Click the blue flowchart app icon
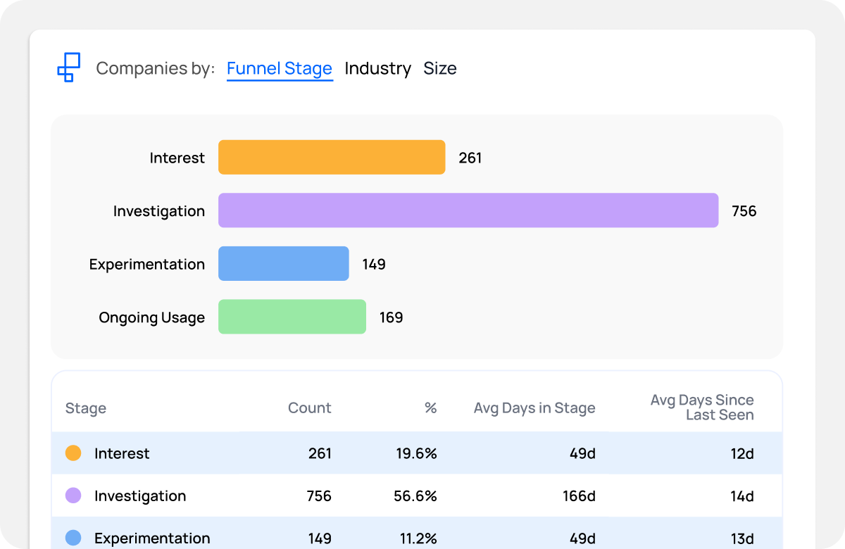 (x=68, y=67)
